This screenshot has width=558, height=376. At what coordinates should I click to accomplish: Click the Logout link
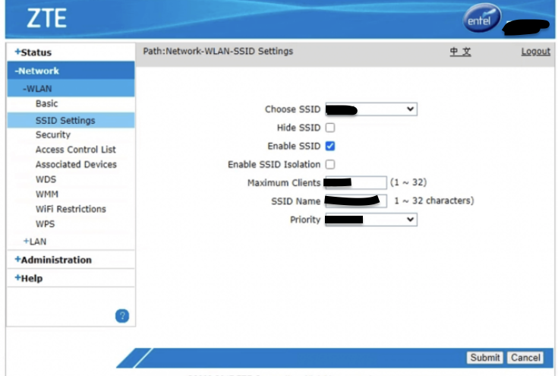click(x=535, y=52)
